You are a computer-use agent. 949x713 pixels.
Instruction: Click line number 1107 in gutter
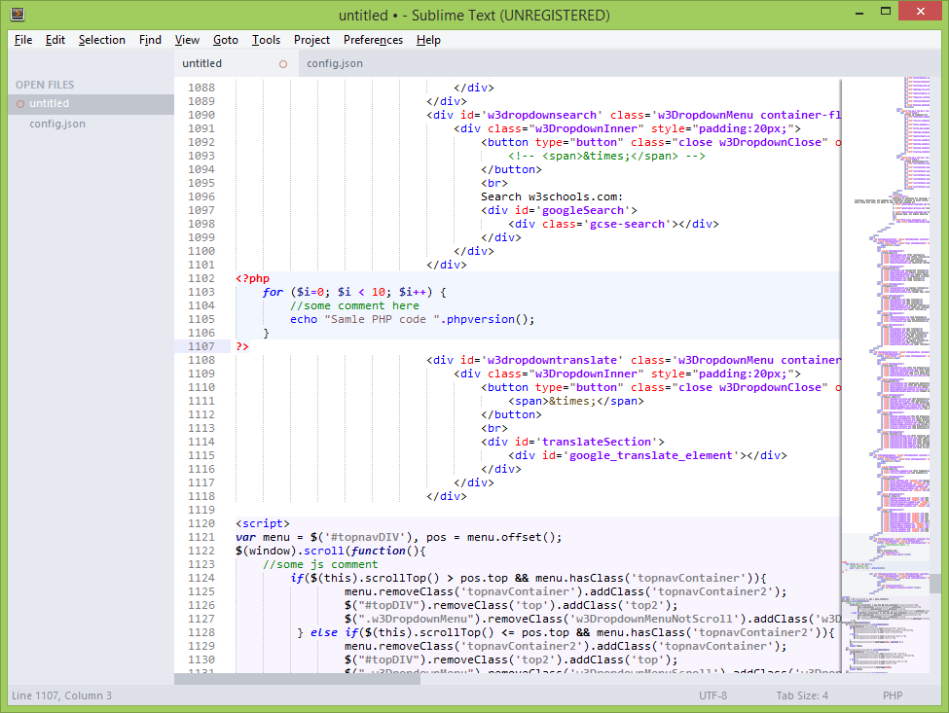201,346
